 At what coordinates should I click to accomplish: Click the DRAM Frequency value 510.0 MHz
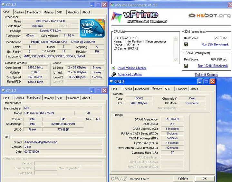point(172,119)
